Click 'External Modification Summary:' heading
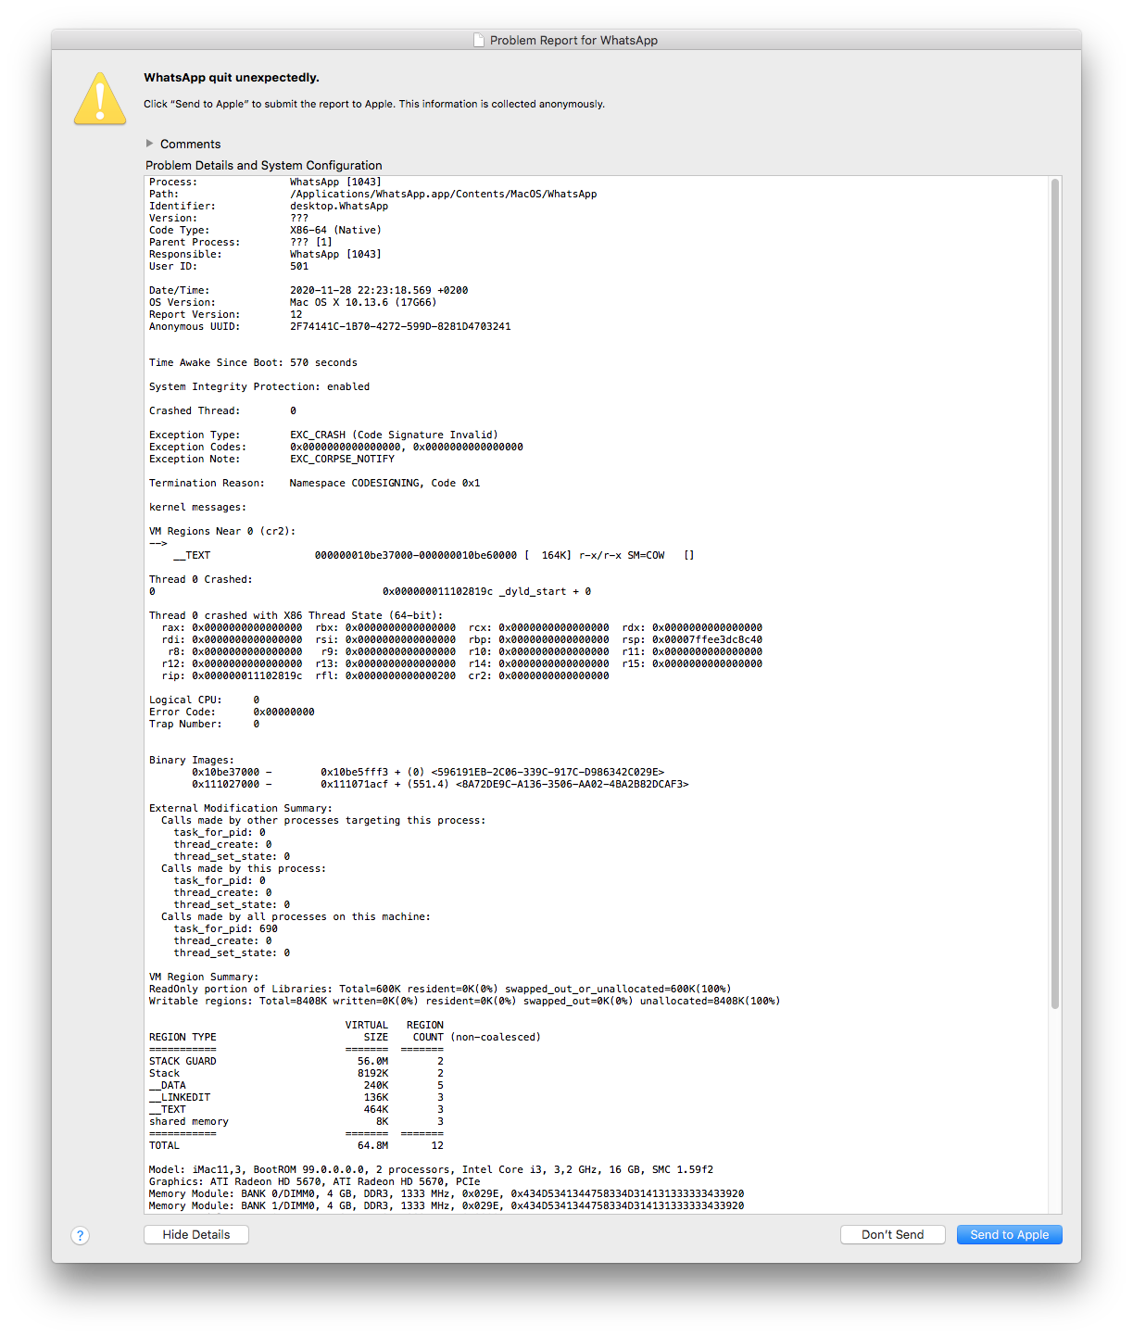This screenshot has width=1133, height=1337. tap(241, 809)
